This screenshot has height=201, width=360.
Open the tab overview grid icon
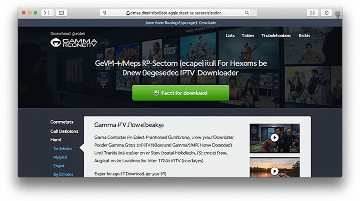click(312, 13)
